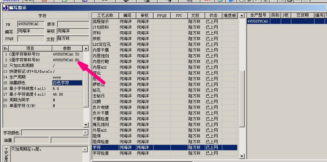Click the remarks box scroll-up arrow
The width and height of the screenshot is (327, 162).
click(85, 150)
